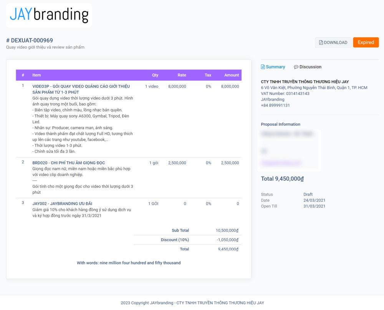
Task: Click the phone number +84 899991131
Action: point(275,105)
